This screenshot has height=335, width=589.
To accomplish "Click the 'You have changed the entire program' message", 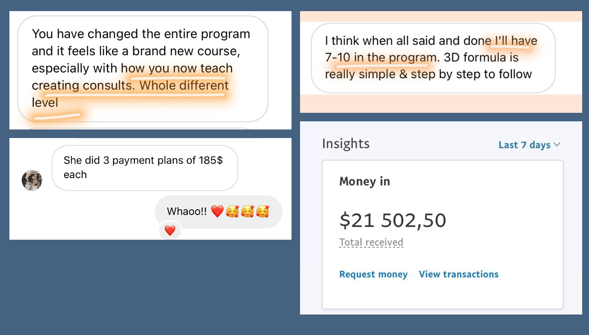I will pos(141,34).
